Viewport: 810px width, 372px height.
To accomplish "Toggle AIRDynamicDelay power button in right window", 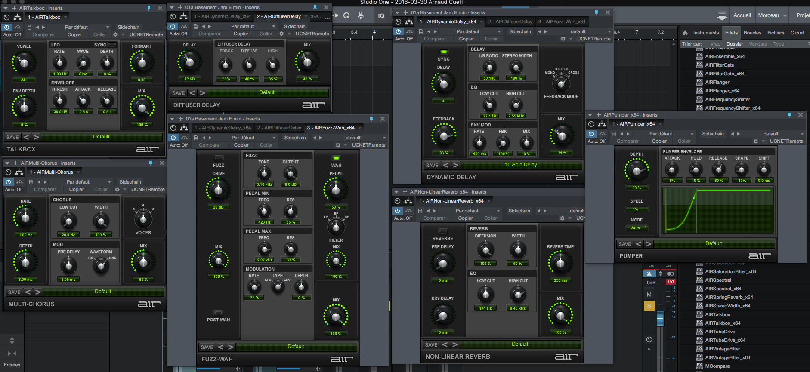I will pyautogui.click(x=398, y=31).
